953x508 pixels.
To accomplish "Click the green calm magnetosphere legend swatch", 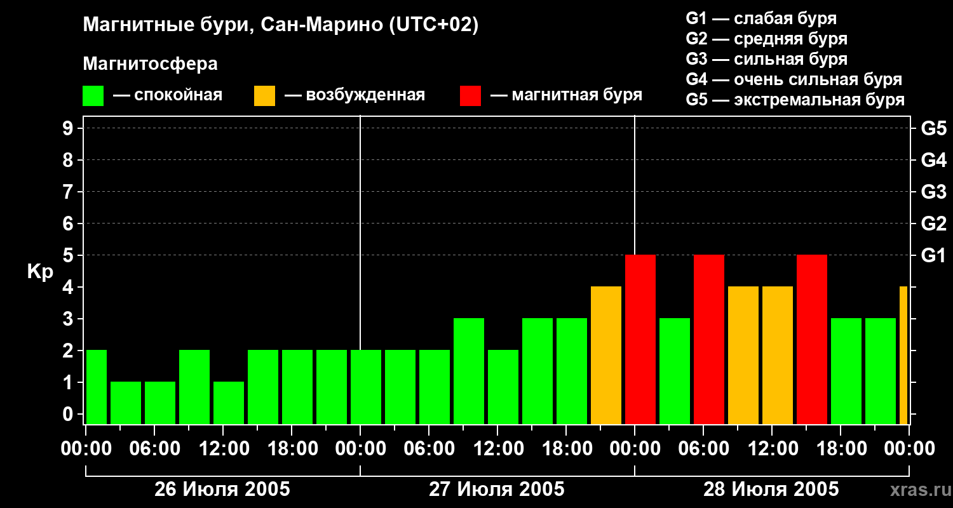I will pos(93,96).
